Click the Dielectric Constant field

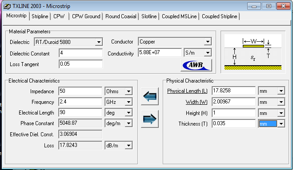pos(80,53)
